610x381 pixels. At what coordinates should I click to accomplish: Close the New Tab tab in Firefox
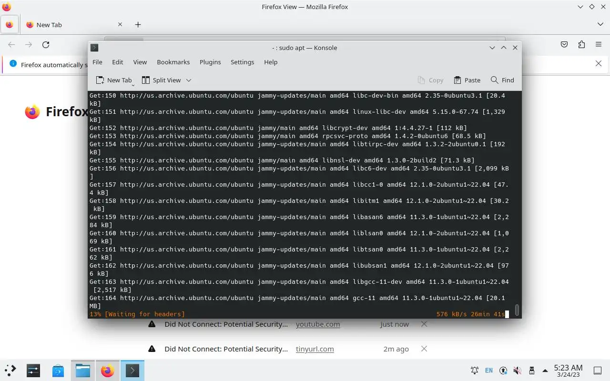[120, 24]
